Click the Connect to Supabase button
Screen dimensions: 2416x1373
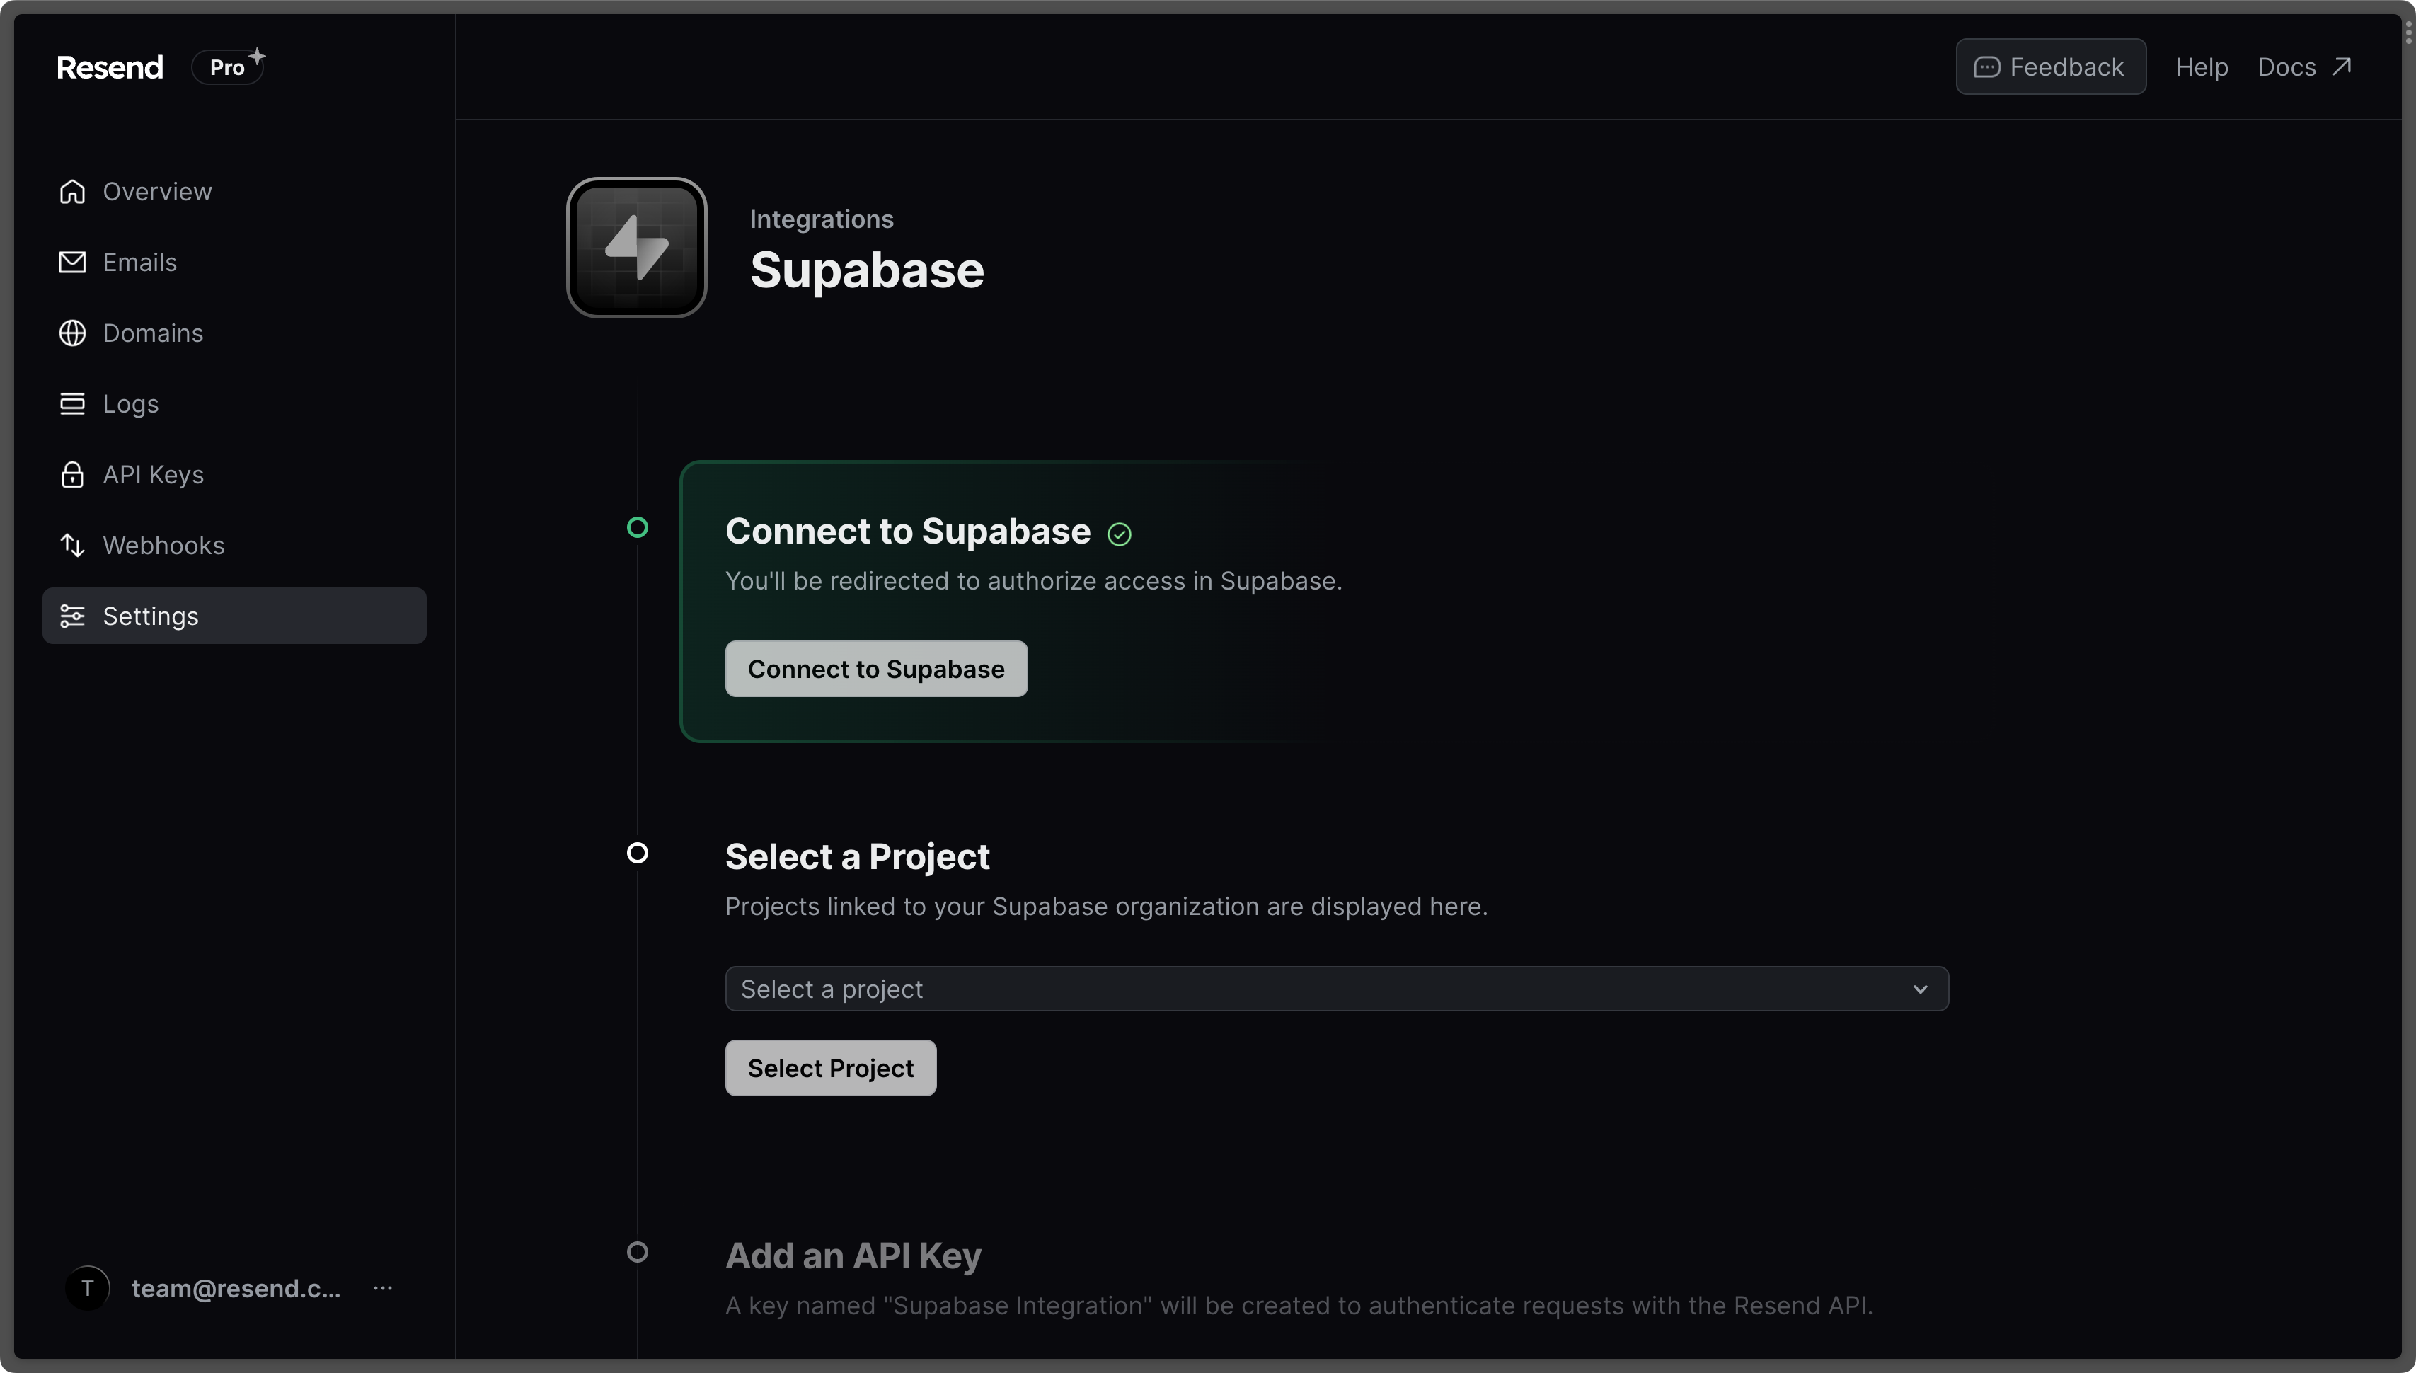875,667
